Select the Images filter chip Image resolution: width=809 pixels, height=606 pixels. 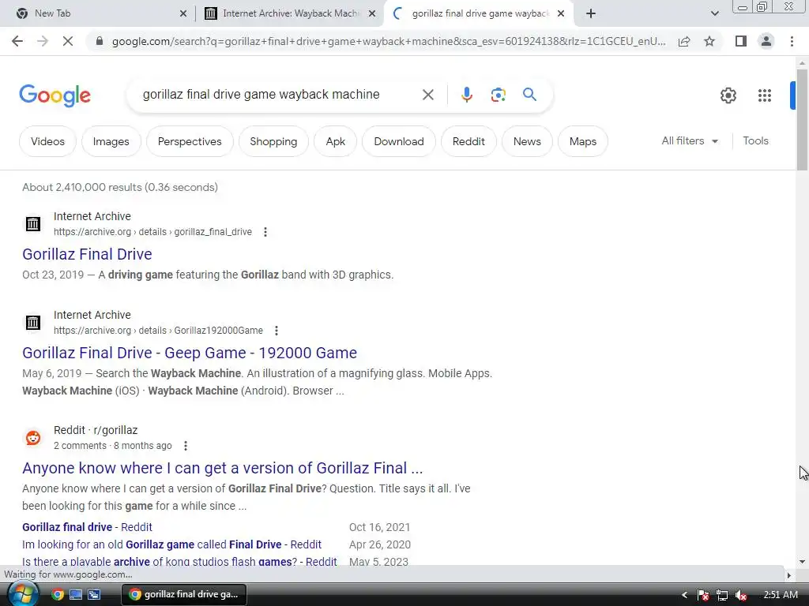111,141
